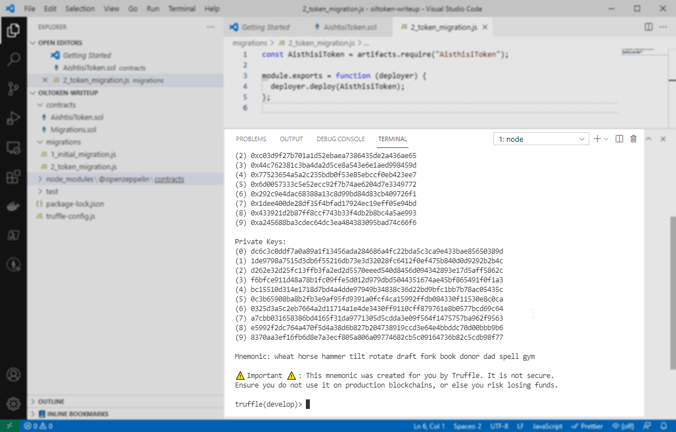Click the LF end-of-line indicator
Image resolution: width=676 pixels, height=432 pixels.
click(x=521, y=426)
